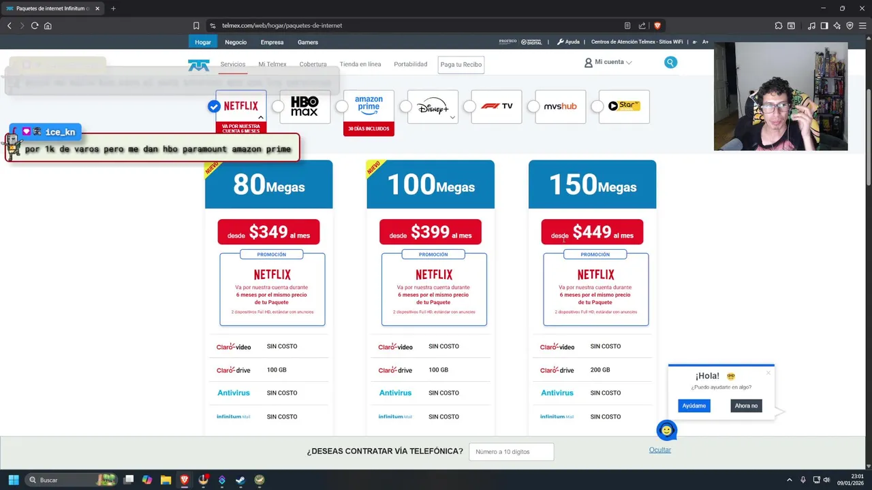This screenshot has height=490, width=872.
Task: Click the browser address bar URL
Action: 282,26
